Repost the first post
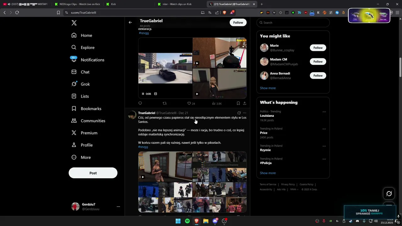This screenshot has width=402, height=226. point(165,103)
